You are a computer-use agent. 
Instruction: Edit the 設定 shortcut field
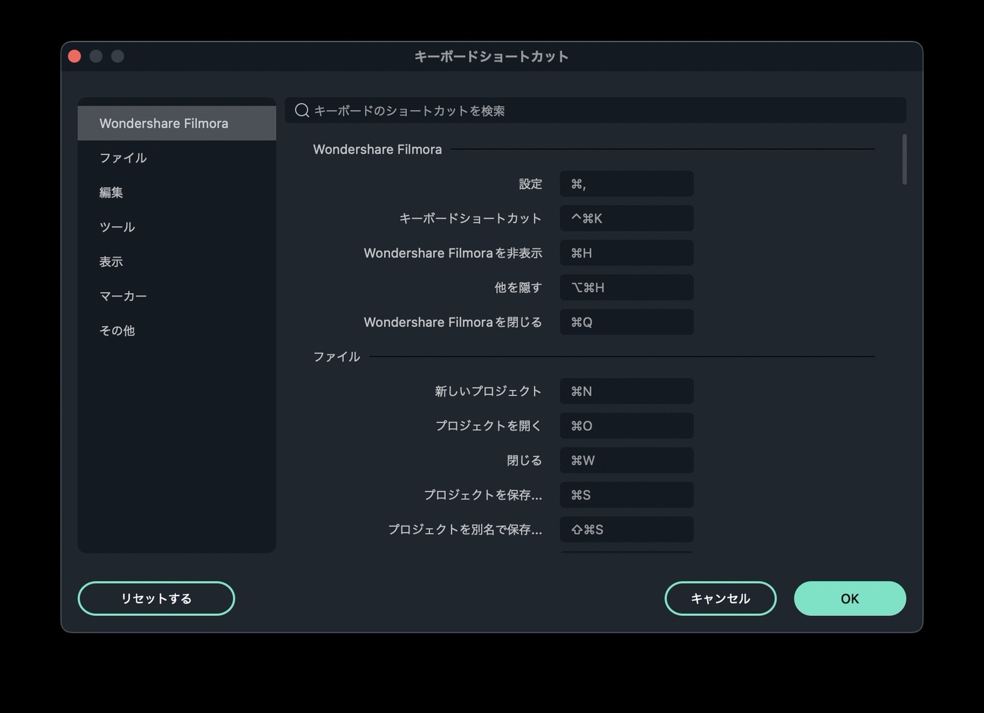(x=626, y=184)
